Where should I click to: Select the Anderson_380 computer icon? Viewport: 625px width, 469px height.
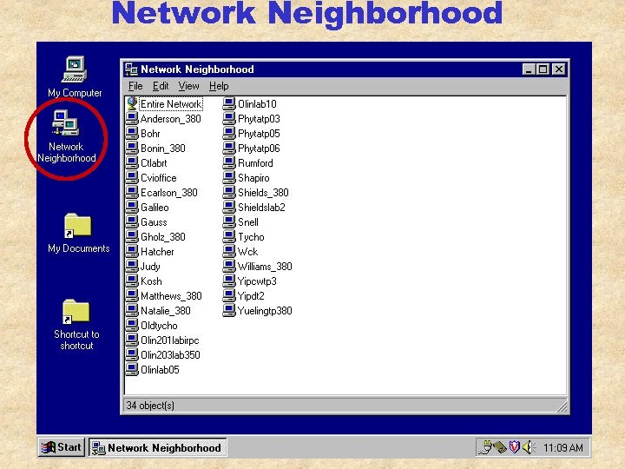coord(132,118)
